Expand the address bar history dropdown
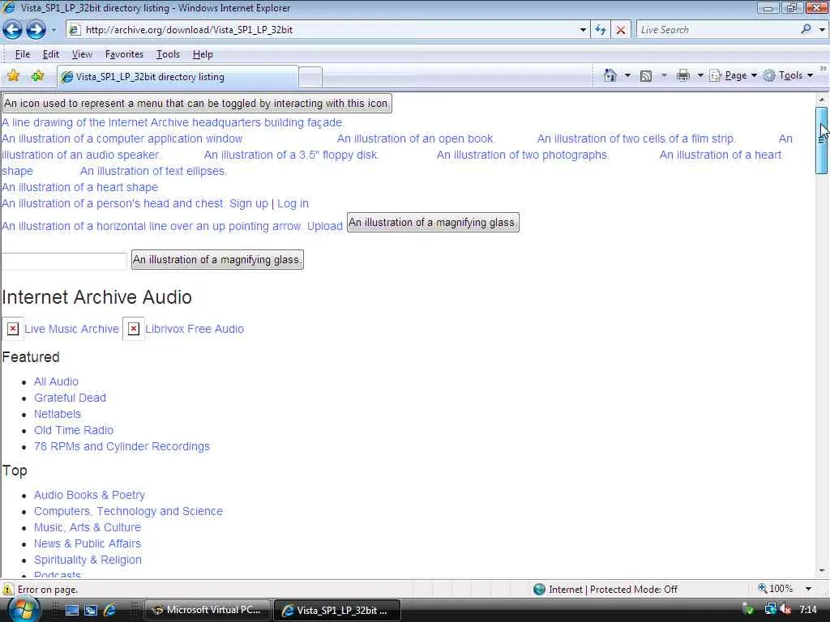The height and width of the screenshot is (622, 830). click(583, 30)
